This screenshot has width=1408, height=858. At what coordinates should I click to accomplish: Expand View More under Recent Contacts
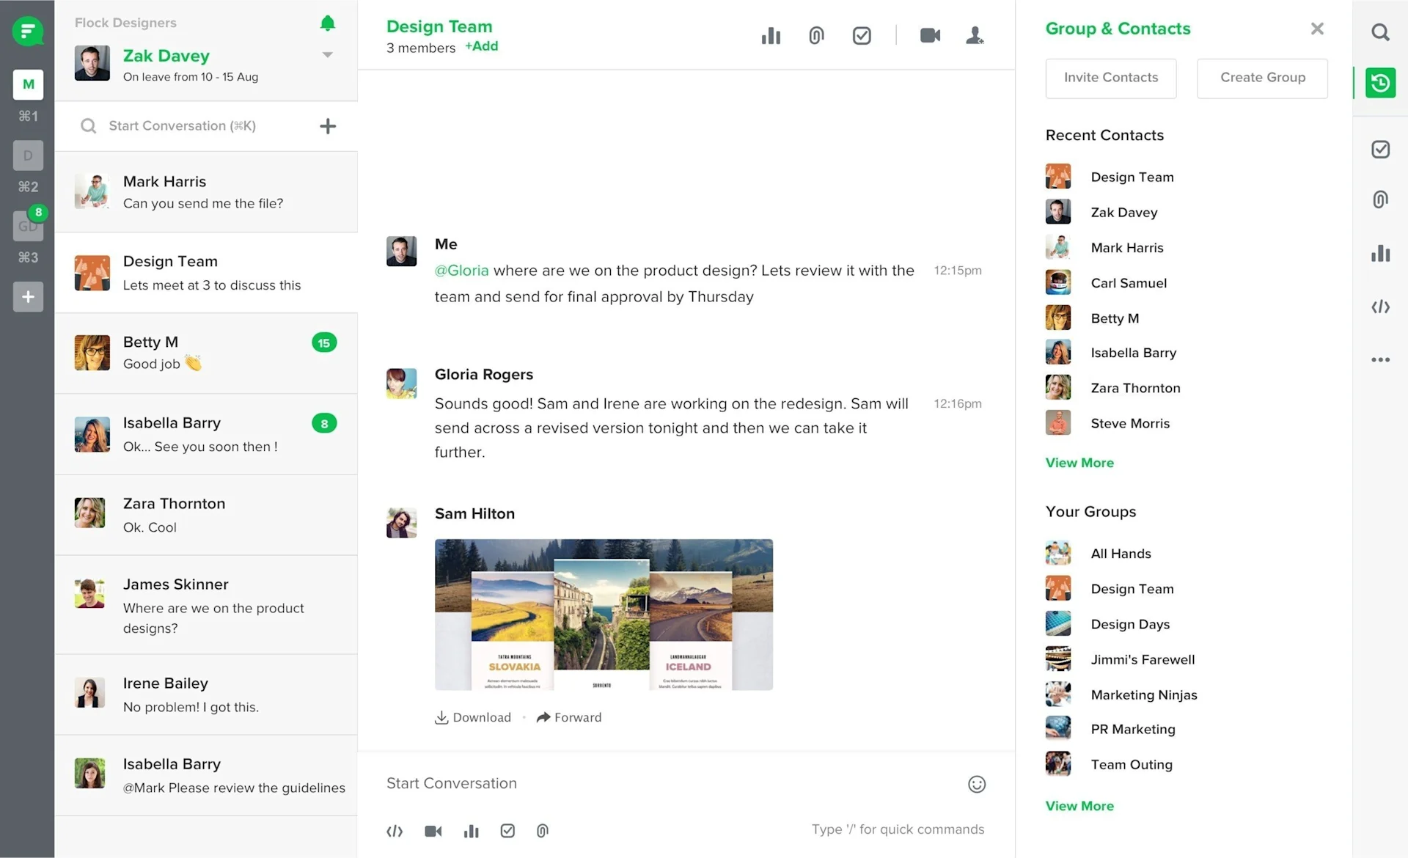click(x=1079, y=463)
